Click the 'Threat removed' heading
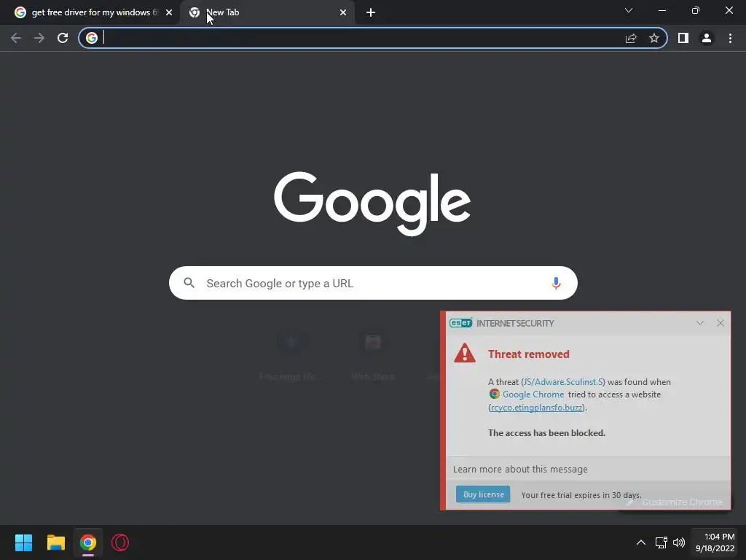Screen dimensions: 746x560 [529, 354]
